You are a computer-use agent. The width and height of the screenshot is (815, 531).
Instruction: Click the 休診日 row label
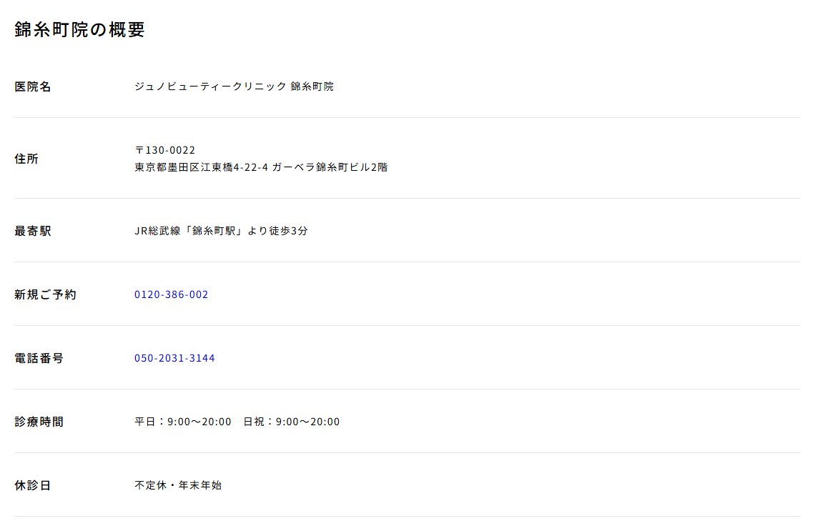pyautogui.click(x=33, y=486)
